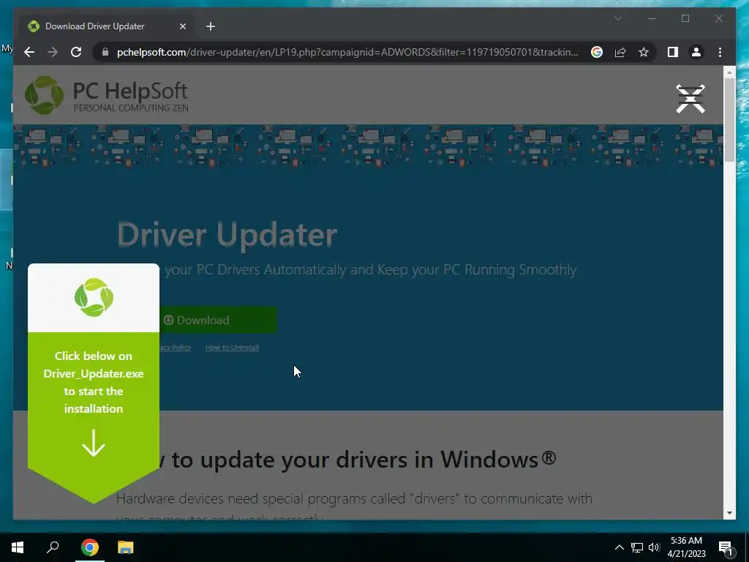749x562 pixels.
Task: Close overlay with the X icon
Action: [690, 99]
